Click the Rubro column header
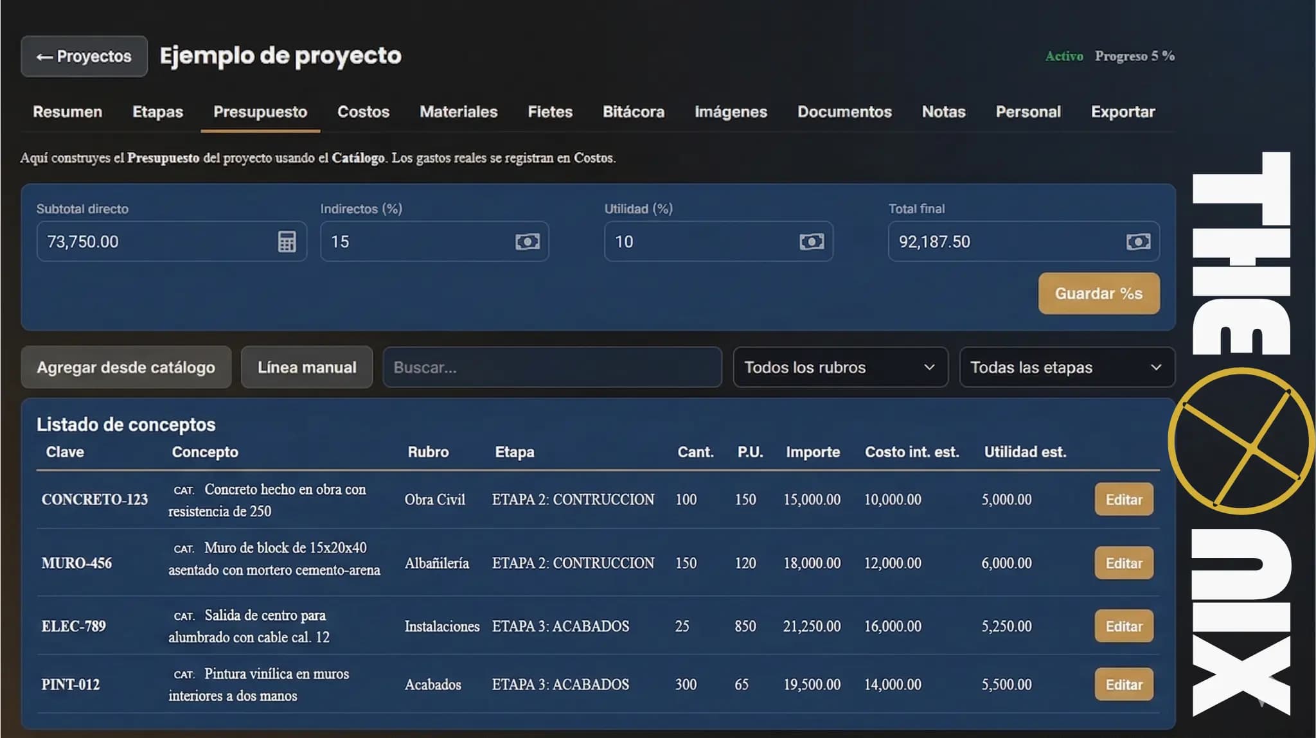The height and width of the screenshot is (738, 1316). click(x=428, y=452)
